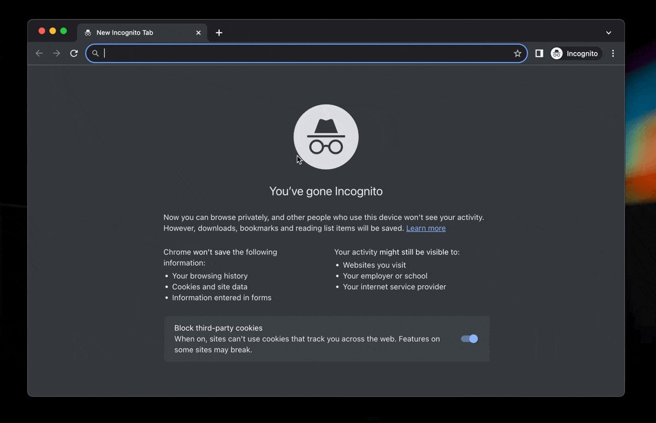The width and height of the screenshot is (656, 423).
Task: Select the New Incognito Tab
Action: 142,33
